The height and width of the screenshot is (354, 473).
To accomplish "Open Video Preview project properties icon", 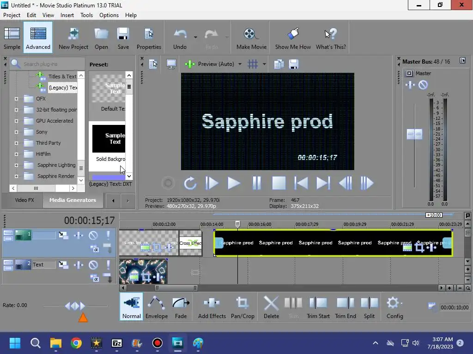I will [x=153, y=64].
